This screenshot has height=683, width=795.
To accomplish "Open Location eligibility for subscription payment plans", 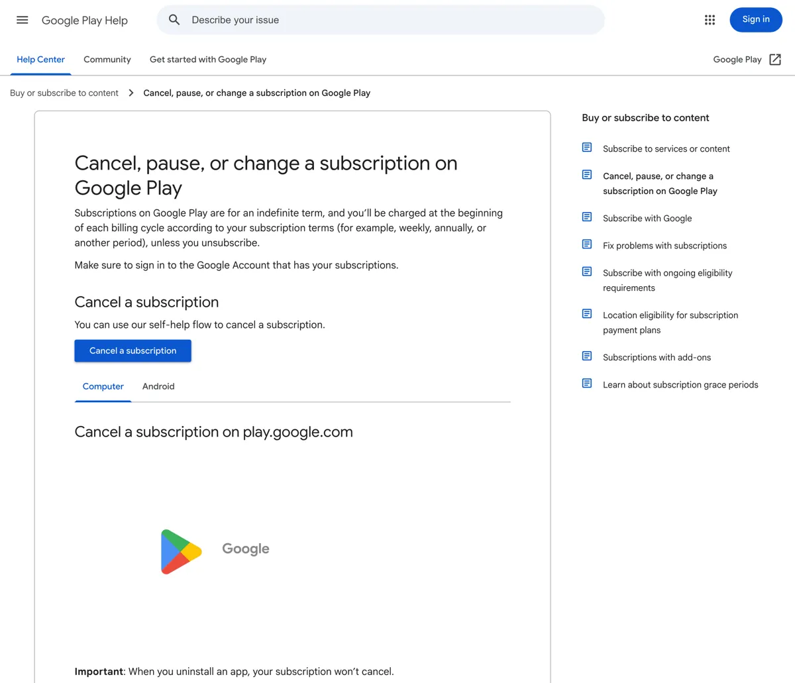I will point(670,323).
